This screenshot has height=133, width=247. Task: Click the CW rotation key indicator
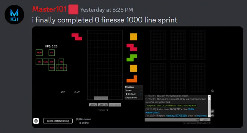click(x=52, y=62)
